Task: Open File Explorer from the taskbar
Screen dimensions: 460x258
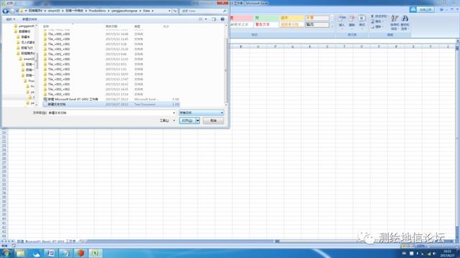Action: [21, 253]
